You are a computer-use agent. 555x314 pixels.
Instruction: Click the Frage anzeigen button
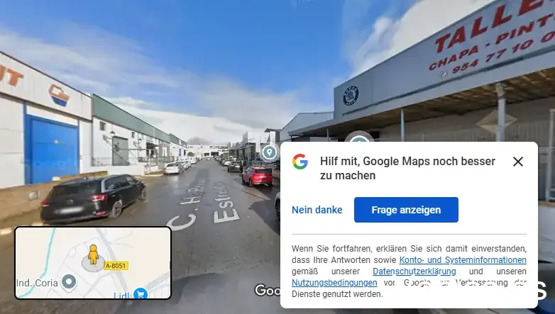click(x=406, y=210)
